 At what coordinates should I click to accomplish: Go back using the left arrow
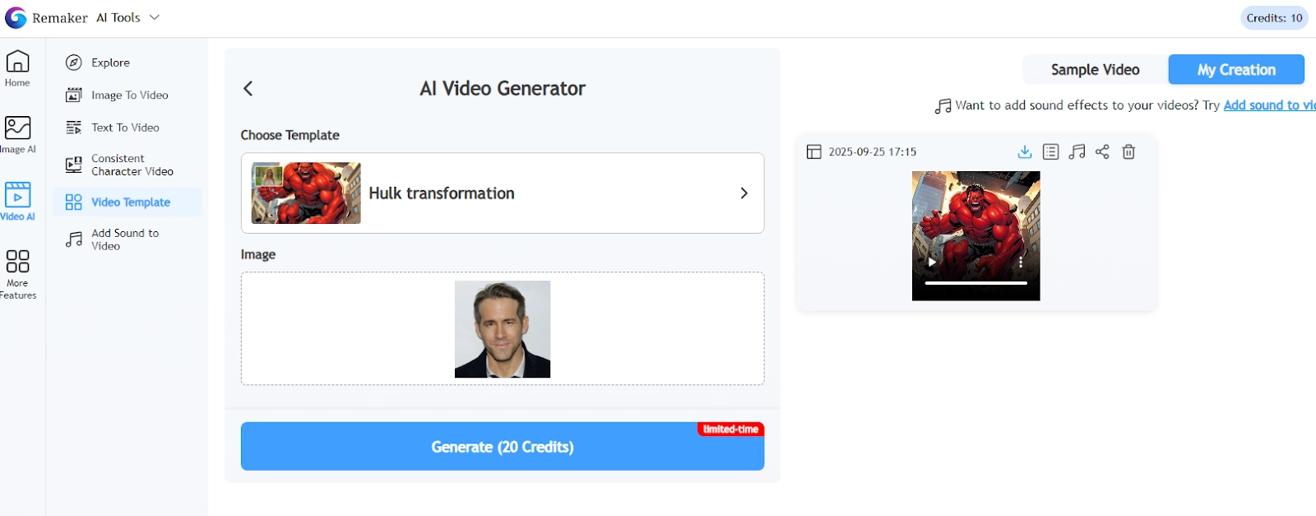(x=248, y=88)
